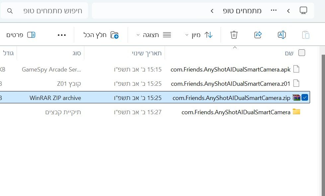Select com.Friends.AnyShotAIDualSmartCamera.apk file name

coord(230,70)
